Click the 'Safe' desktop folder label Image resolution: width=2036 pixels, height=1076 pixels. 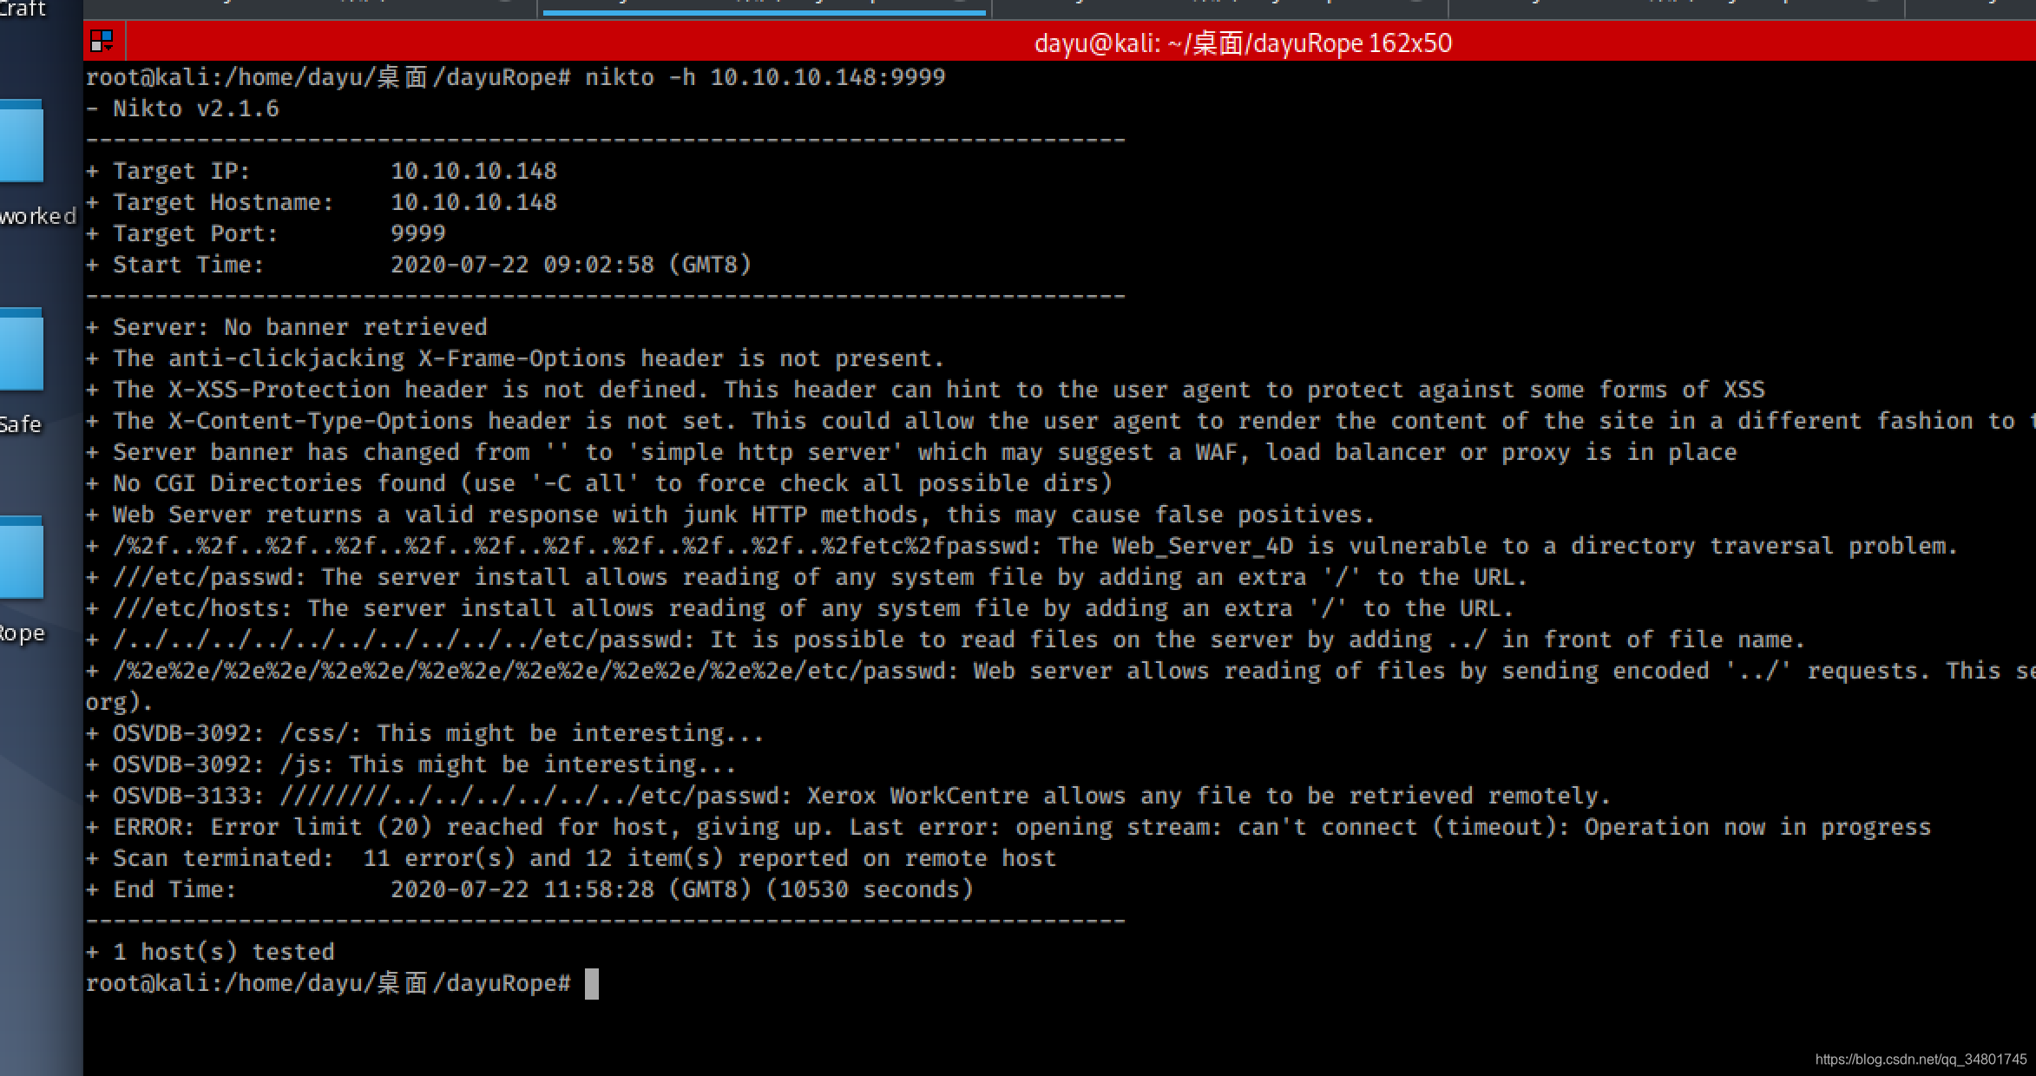[x=21, y=424]
